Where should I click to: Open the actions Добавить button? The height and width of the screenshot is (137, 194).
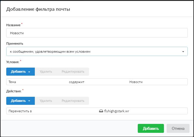point(18,101)
